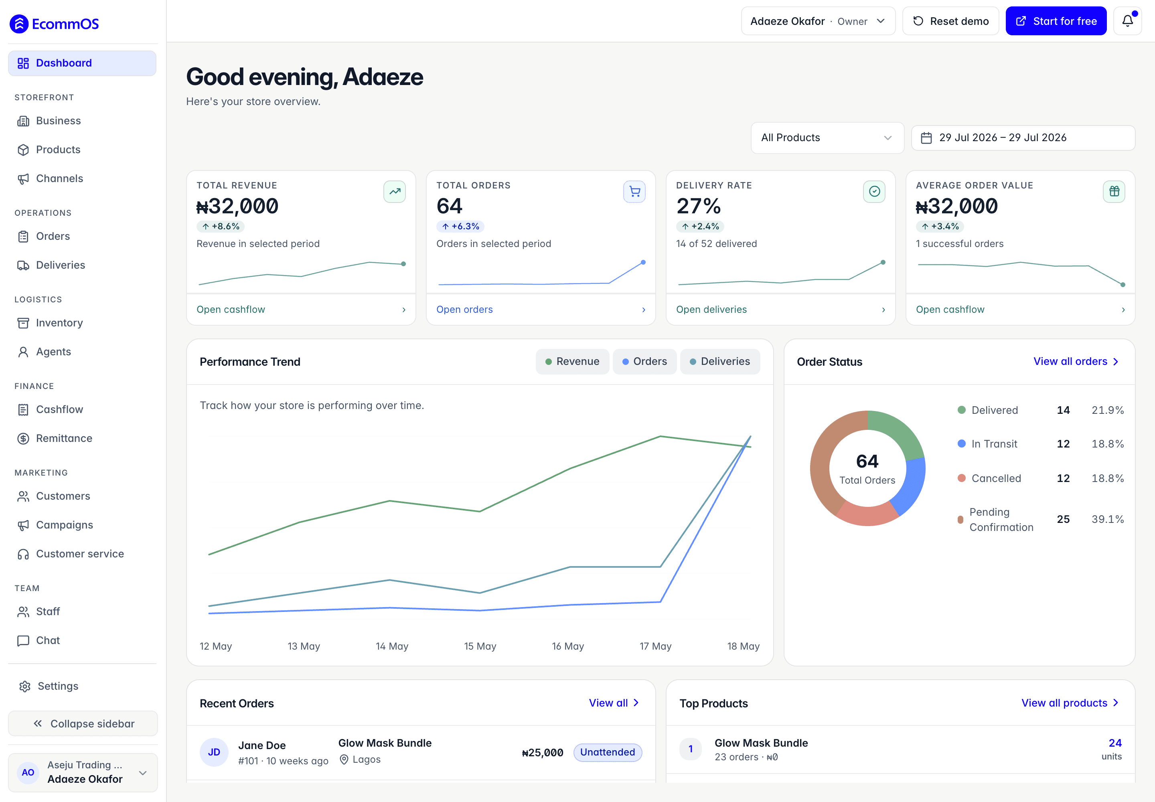Click the Unattended status badge
The width and height of the screenshot is (1155, 802).
pyautogui.click(x=607, y=752)
